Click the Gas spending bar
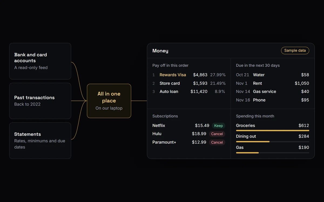 (272, 153)
